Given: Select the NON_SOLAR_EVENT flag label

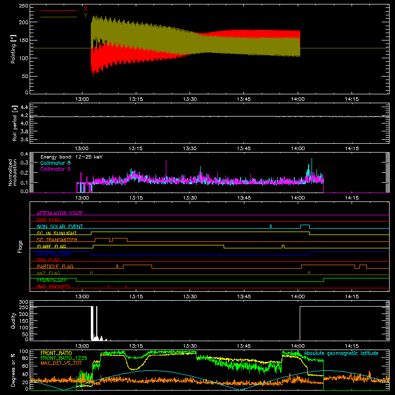Looking at the screenshot, I should [x=60, y=227].
